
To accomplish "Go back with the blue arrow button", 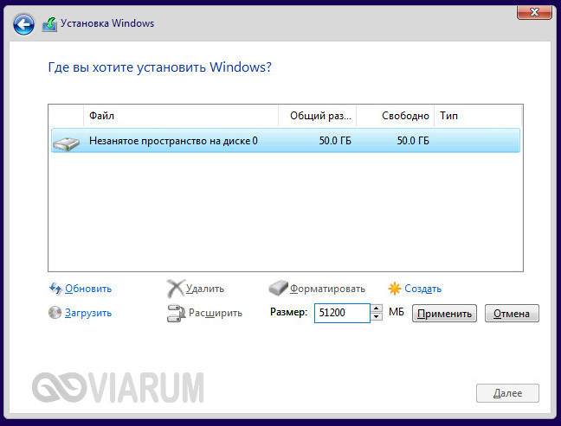I will 23,24.
